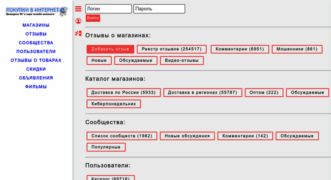The image size is (331, 180).
Task: Click the red registration door icon
Action: pyautogui.click(x=78, y=33)
